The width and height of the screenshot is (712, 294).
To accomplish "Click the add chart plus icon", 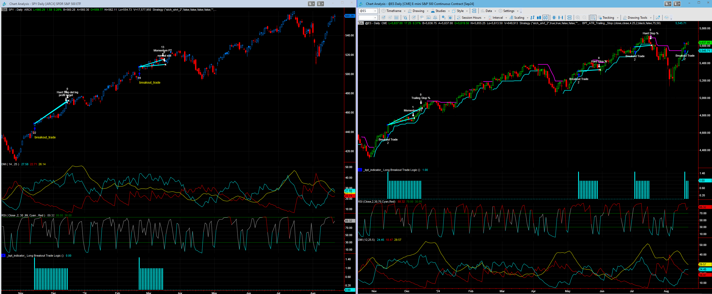I will [658, 18].
